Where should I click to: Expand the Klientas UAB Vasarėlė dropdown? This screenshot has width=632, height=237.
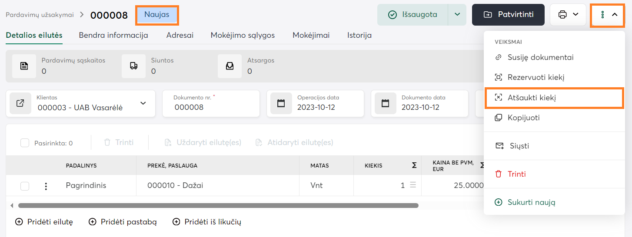143,103
